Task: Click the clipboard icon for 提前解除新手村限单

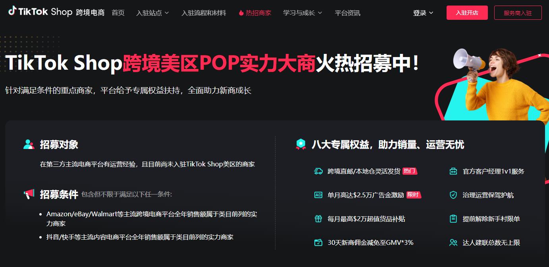Action: (453, 219)
